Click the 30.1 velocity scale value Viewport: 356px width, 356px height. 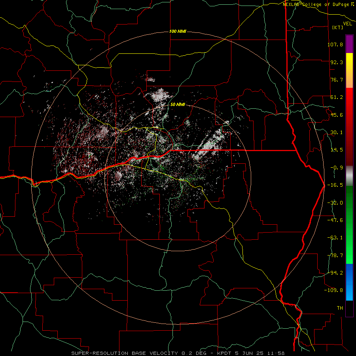tap(337, 133)
